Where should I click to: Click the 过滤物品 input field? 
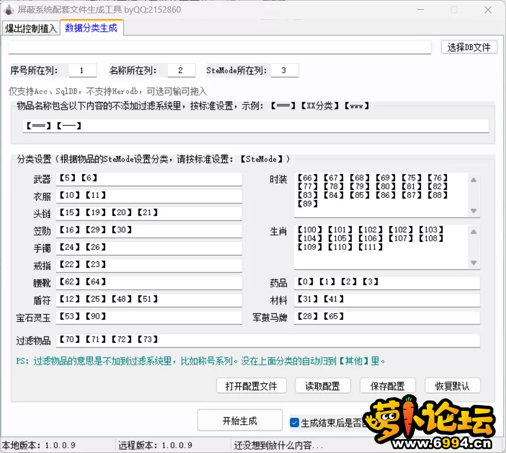point(268,340)
